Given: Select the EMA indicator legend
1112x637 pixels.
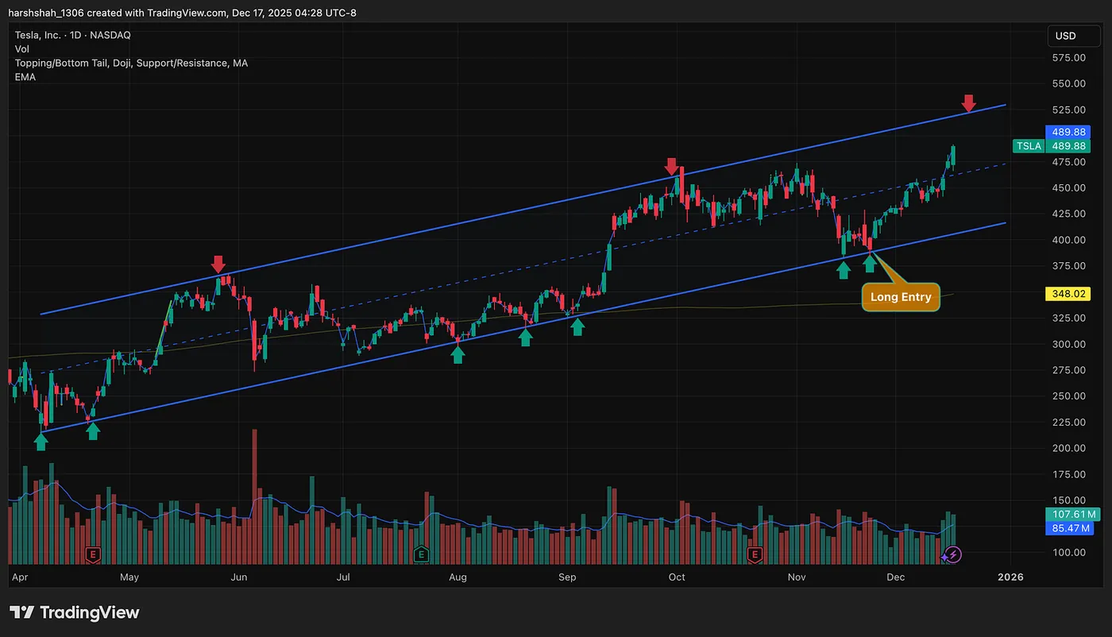Looking at the screenshot, I should [25, 77].
